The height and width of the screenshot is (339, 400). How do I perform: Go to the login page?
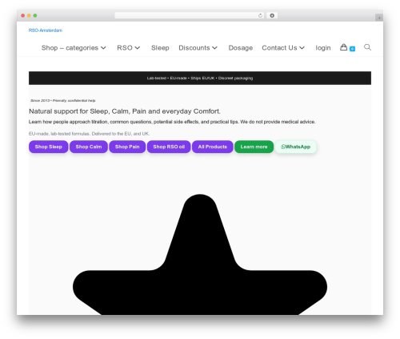coord(323,48)
